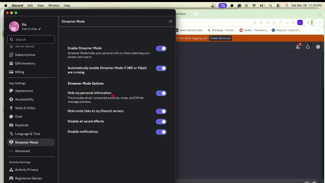
Task: Toggle Hide my personal information
Action: [x=161, y=93]
